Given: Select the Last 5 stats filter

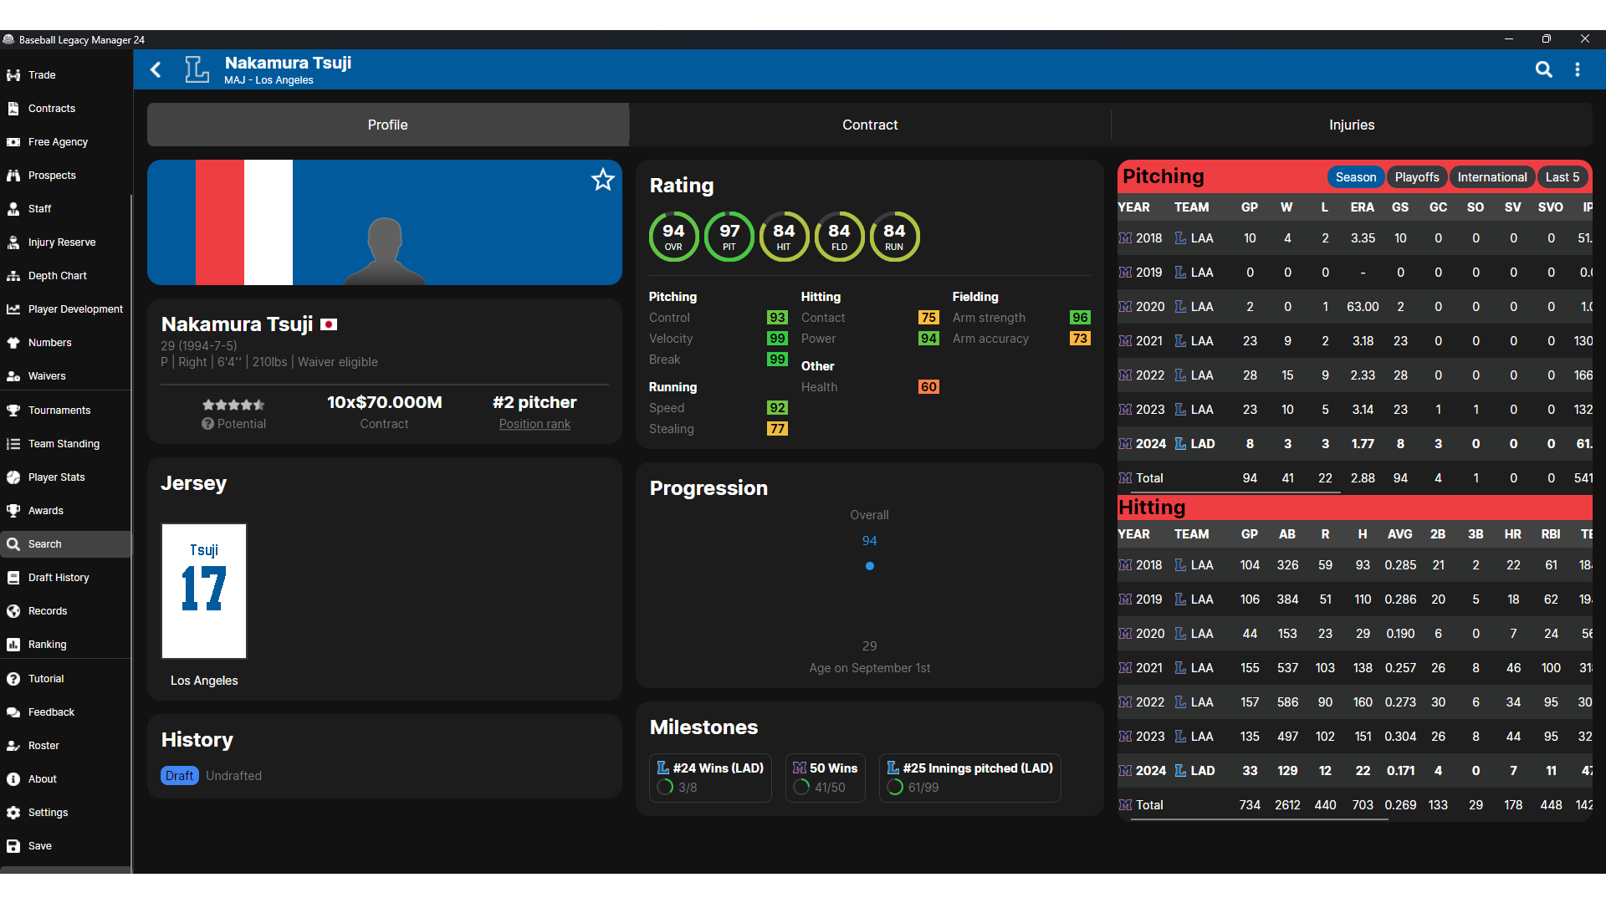Looking at the screenshot, I should (x=1562, y=177).
